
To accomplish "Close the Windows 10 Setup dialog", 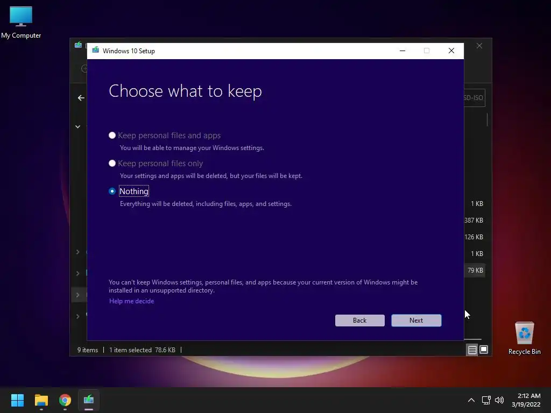I will click(451, 51).
